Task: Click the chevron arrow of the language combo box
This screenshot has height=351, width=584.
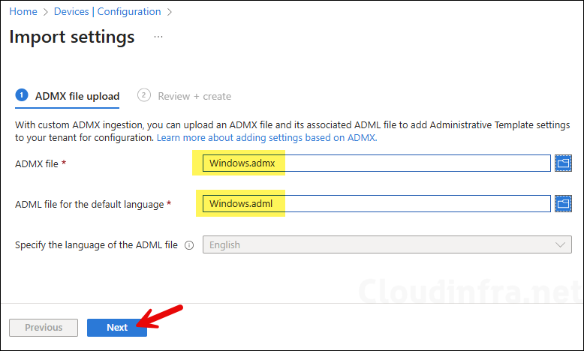Action: [x=560, y=244]
